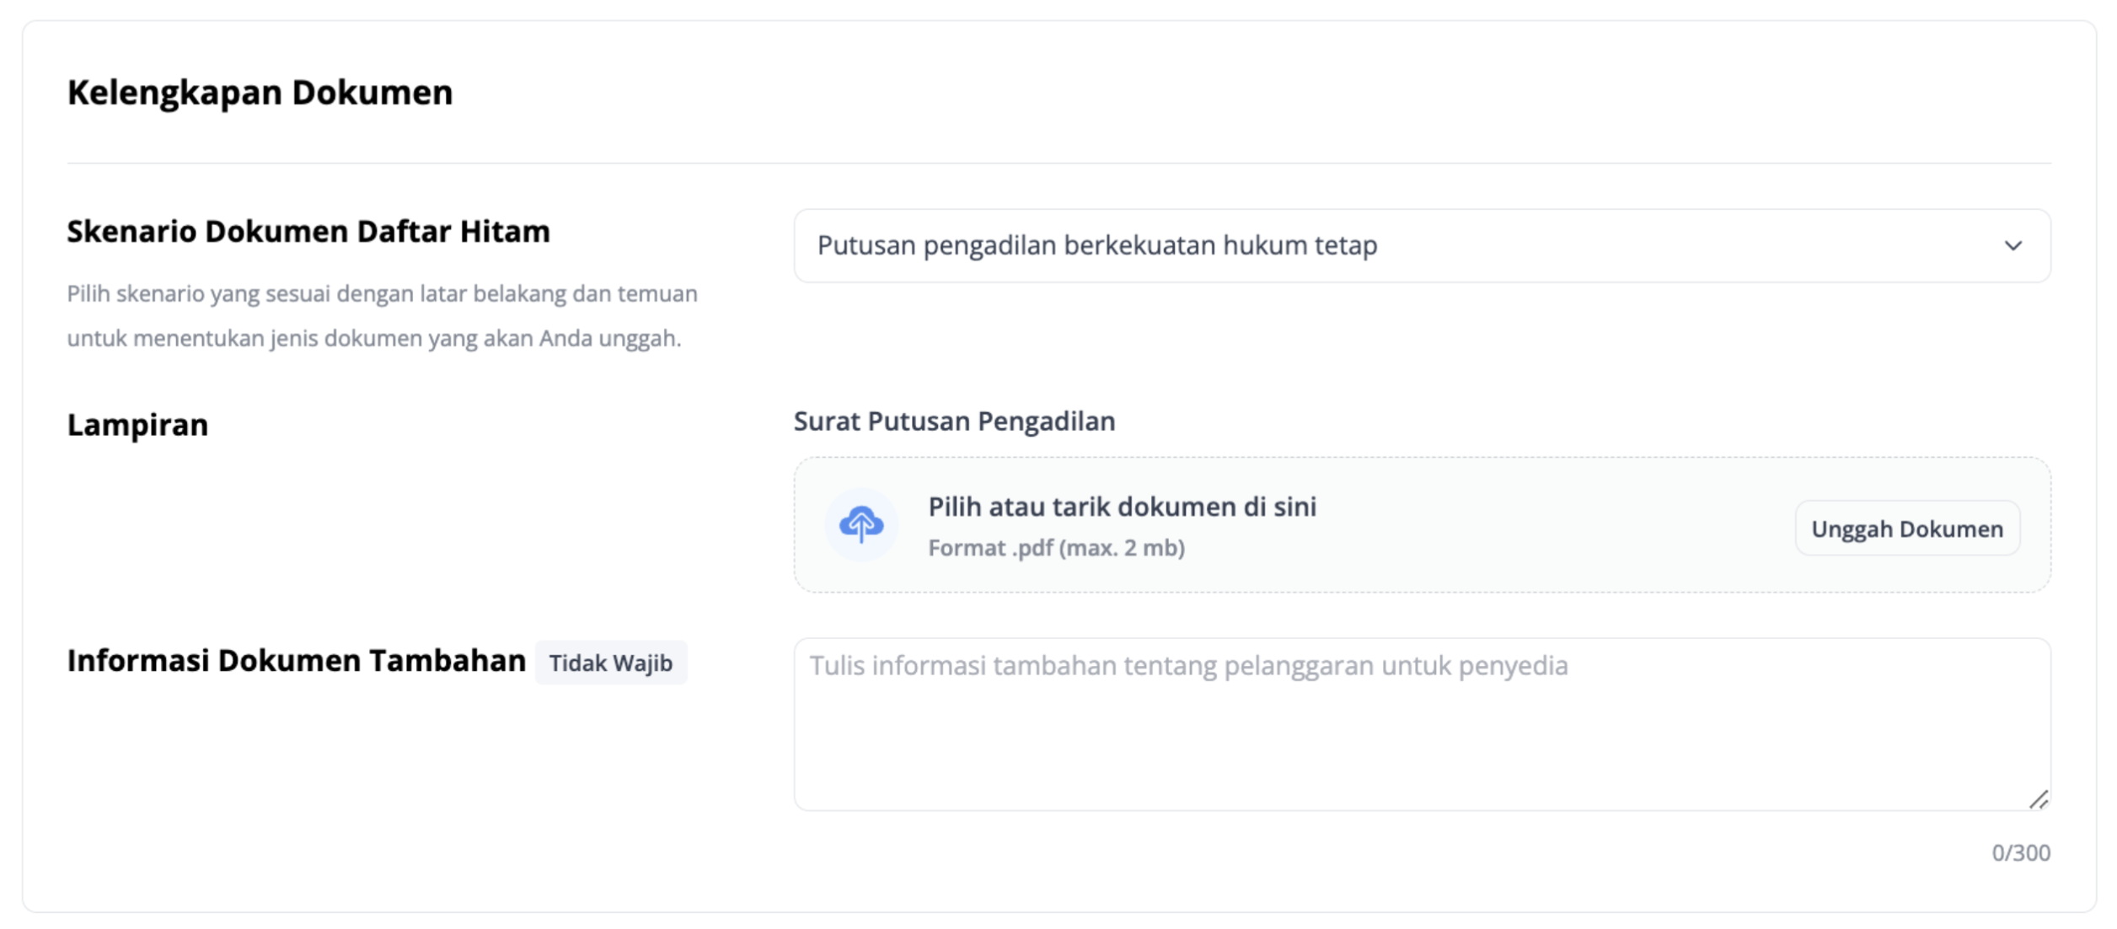Click the Unggah Dokumen button
This screenshot has height=929, width=2117.
click(x=1907, y=529)
